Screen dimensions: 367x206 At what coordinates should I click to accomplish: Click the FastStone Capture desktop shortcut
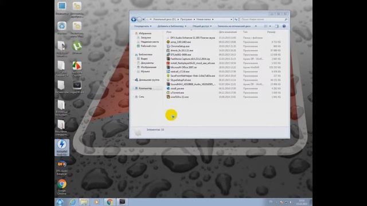pyautogui.click(x=77, y=69)
